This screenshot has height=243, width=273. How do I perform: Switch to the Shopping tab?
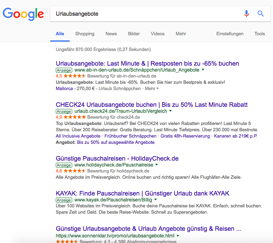click(x=85, y=34)
